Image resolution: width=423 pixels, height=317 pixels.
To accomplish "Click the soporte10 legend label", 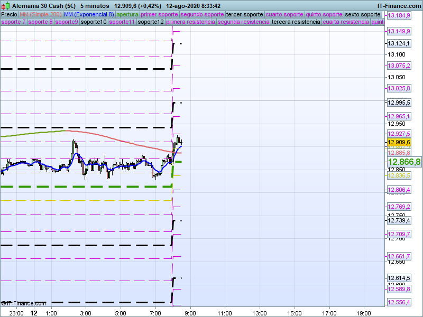I will coord(94,22).
